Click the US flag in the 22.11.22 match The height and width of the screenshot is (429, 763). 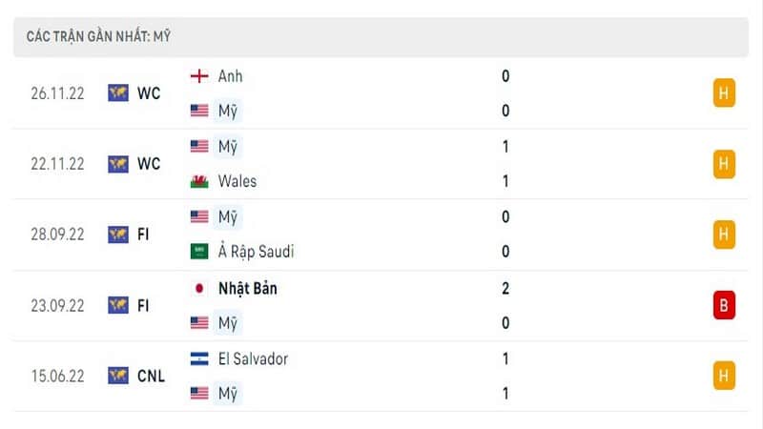pyautogui.click(x=199, y=147)
